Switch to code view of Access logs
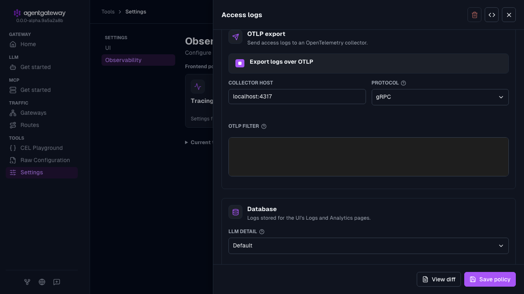 [492, 15]
